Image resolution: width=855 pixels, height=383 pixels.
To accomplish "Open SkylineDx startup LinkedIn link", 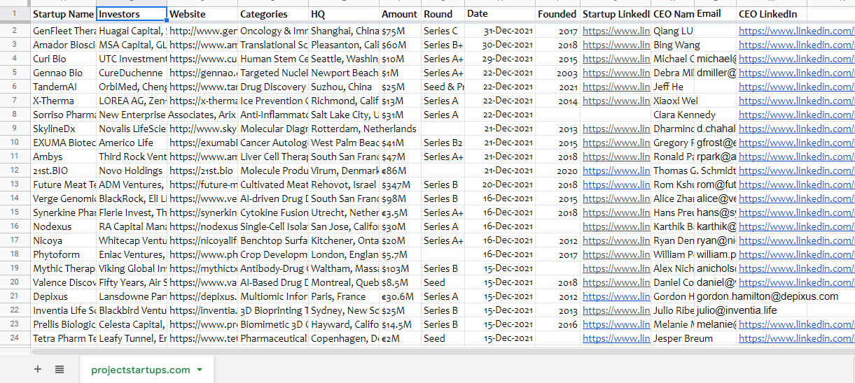I will pyautogui.click(x=616, y=129).
